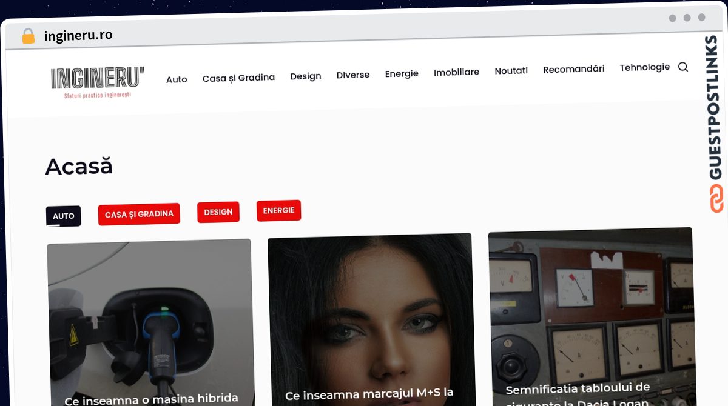Image resolution: width=728 pixels, height=406 pixels.
Task: Select the CASA ȘI GRADINA category tab
Action: pyautogui.click(x=139, y=214)
